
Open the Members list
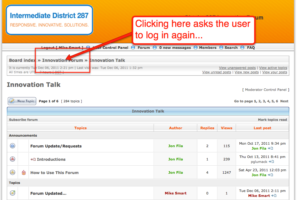click(208, 48)
